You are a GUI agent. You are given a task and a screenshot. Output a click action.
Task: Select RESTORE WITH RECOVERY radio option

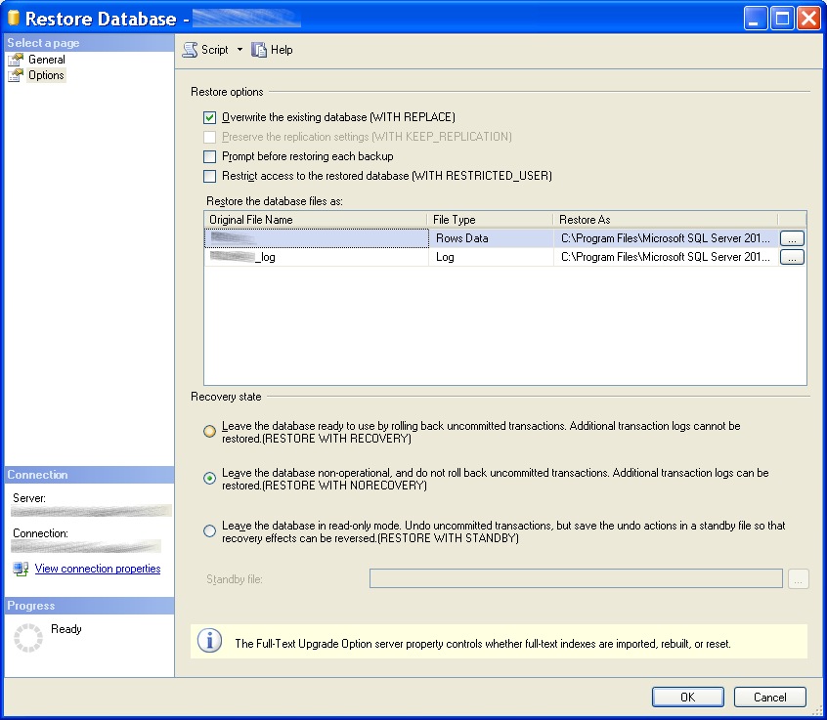point(209,432)
